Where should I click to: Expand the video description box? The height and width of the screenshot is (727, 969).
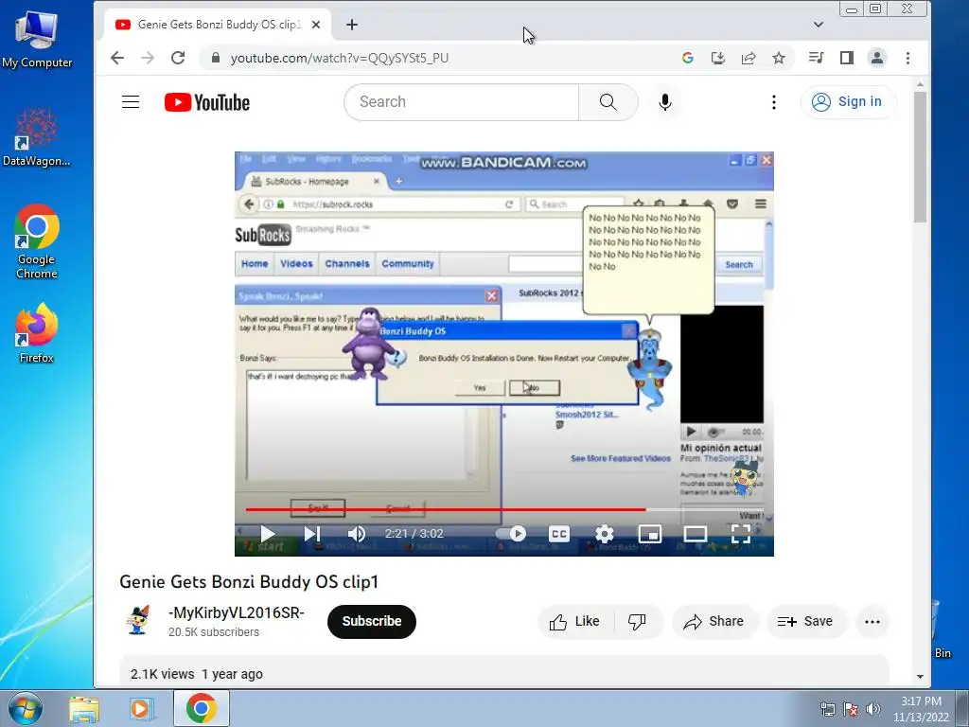pyautogui.click(x=504, y=671)
